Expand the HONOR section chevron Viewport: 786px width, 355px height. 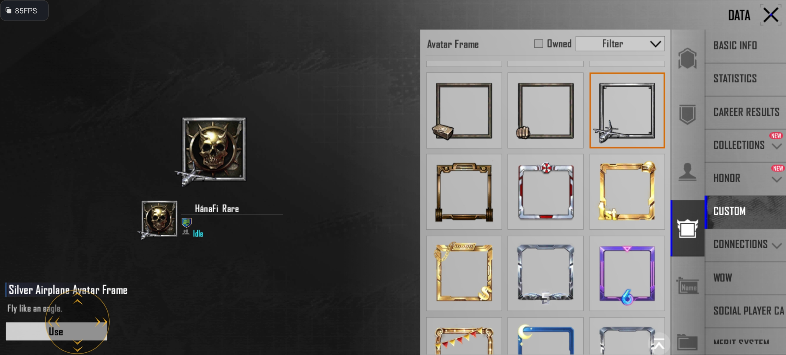point(777,180)
